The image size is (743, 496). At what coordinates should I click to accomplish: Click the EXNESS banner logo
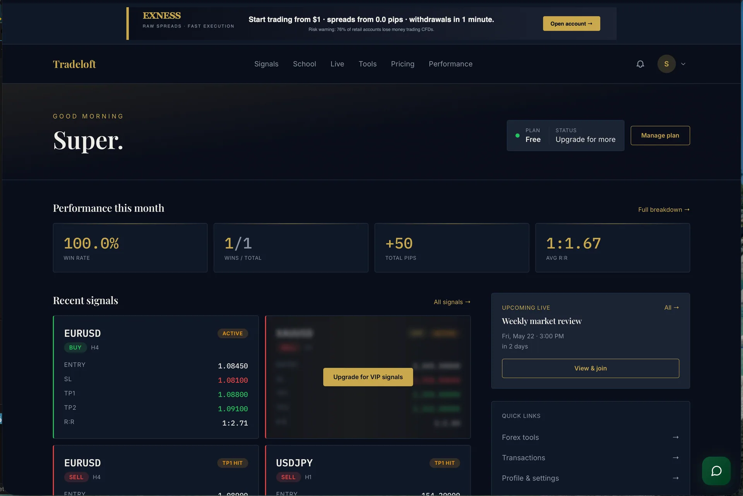click(162, 15)
